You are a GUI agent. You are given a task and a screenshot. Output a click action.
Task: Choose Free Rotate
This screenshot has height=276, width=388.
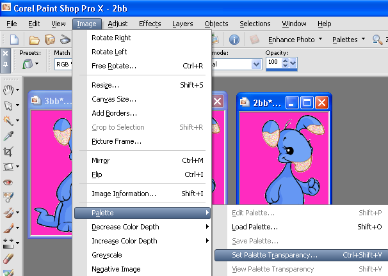point(143,66)
